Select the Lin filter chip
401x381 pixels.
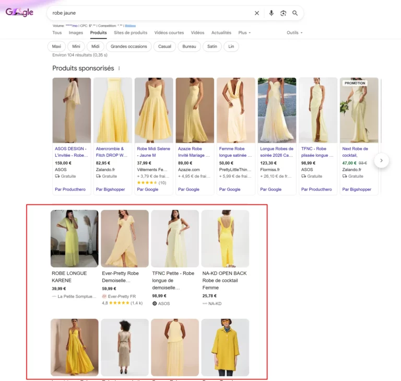click(231, 47)
